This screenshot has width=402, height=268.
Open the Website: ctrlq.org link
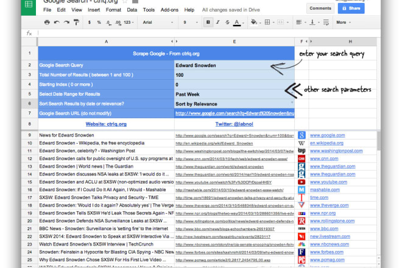106,124
